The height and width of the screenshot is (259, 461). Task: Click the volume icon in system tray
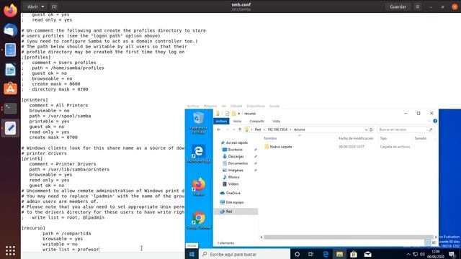[423, 254]
